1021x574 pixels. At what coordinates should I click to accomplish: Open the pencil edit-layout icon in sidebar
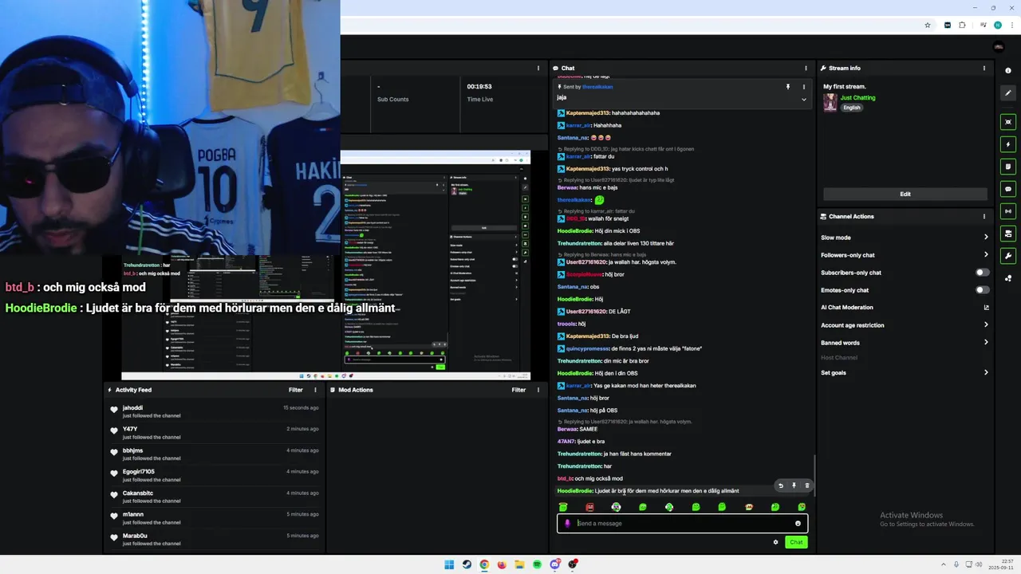[x=1008, y=93]
